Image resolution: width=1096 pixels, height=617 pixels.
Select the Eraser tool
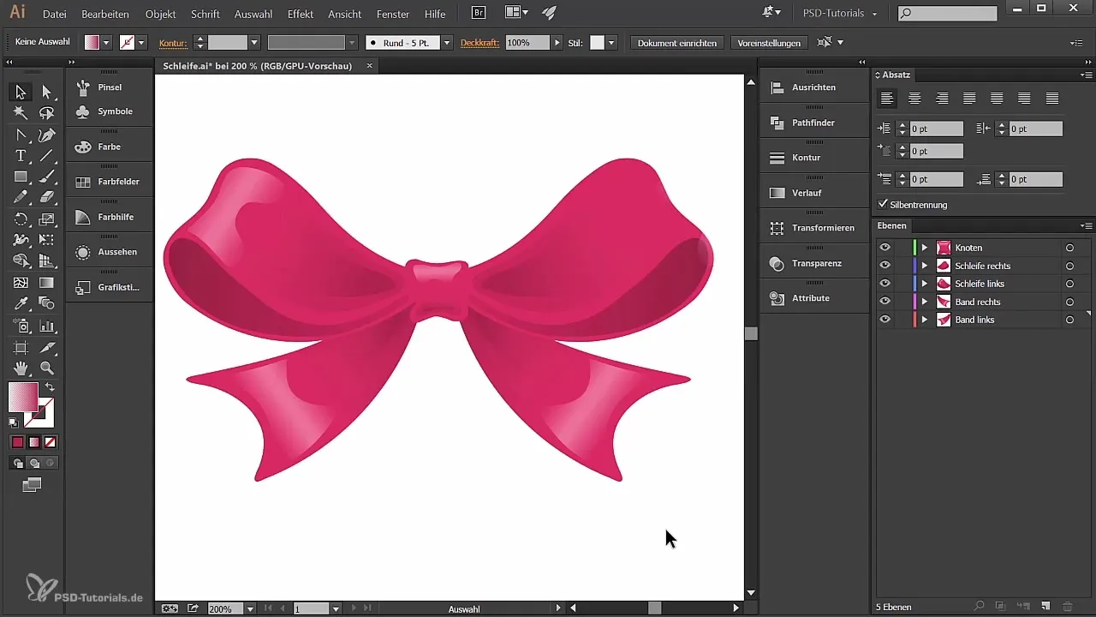click(47, 197)
